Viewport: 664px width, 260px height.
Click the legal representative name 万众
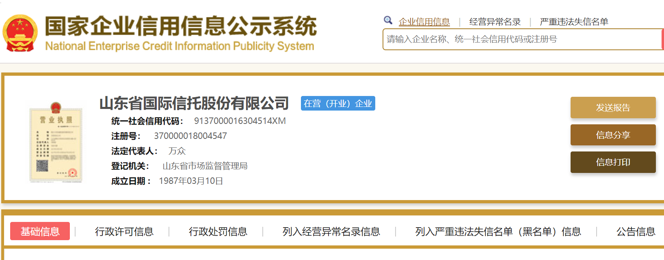coord(177,151)
